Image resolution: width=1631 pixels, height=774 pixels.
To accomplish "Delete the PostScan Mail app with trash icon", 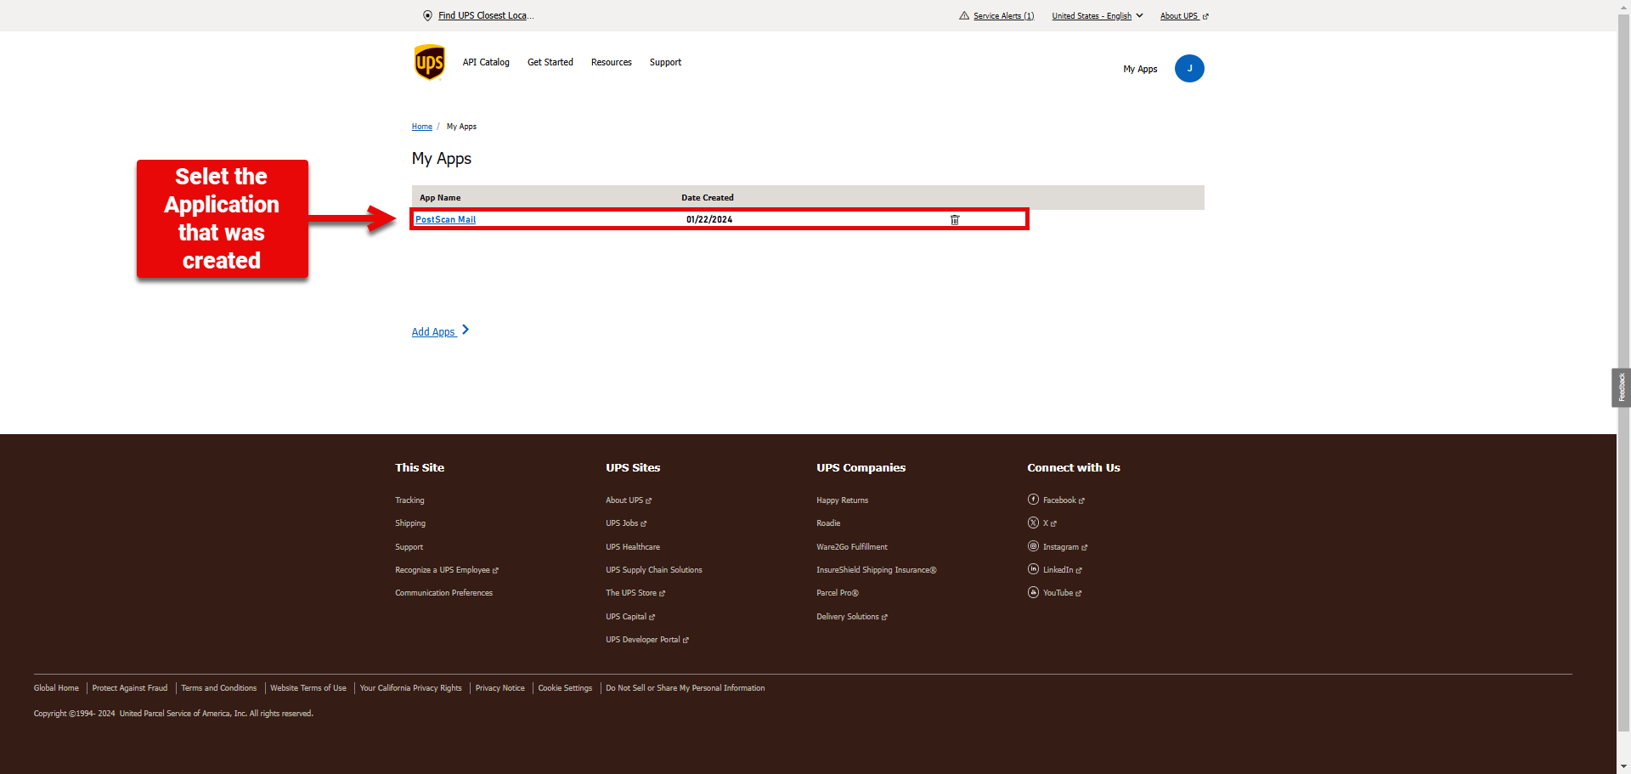I will tap(955, 219).
